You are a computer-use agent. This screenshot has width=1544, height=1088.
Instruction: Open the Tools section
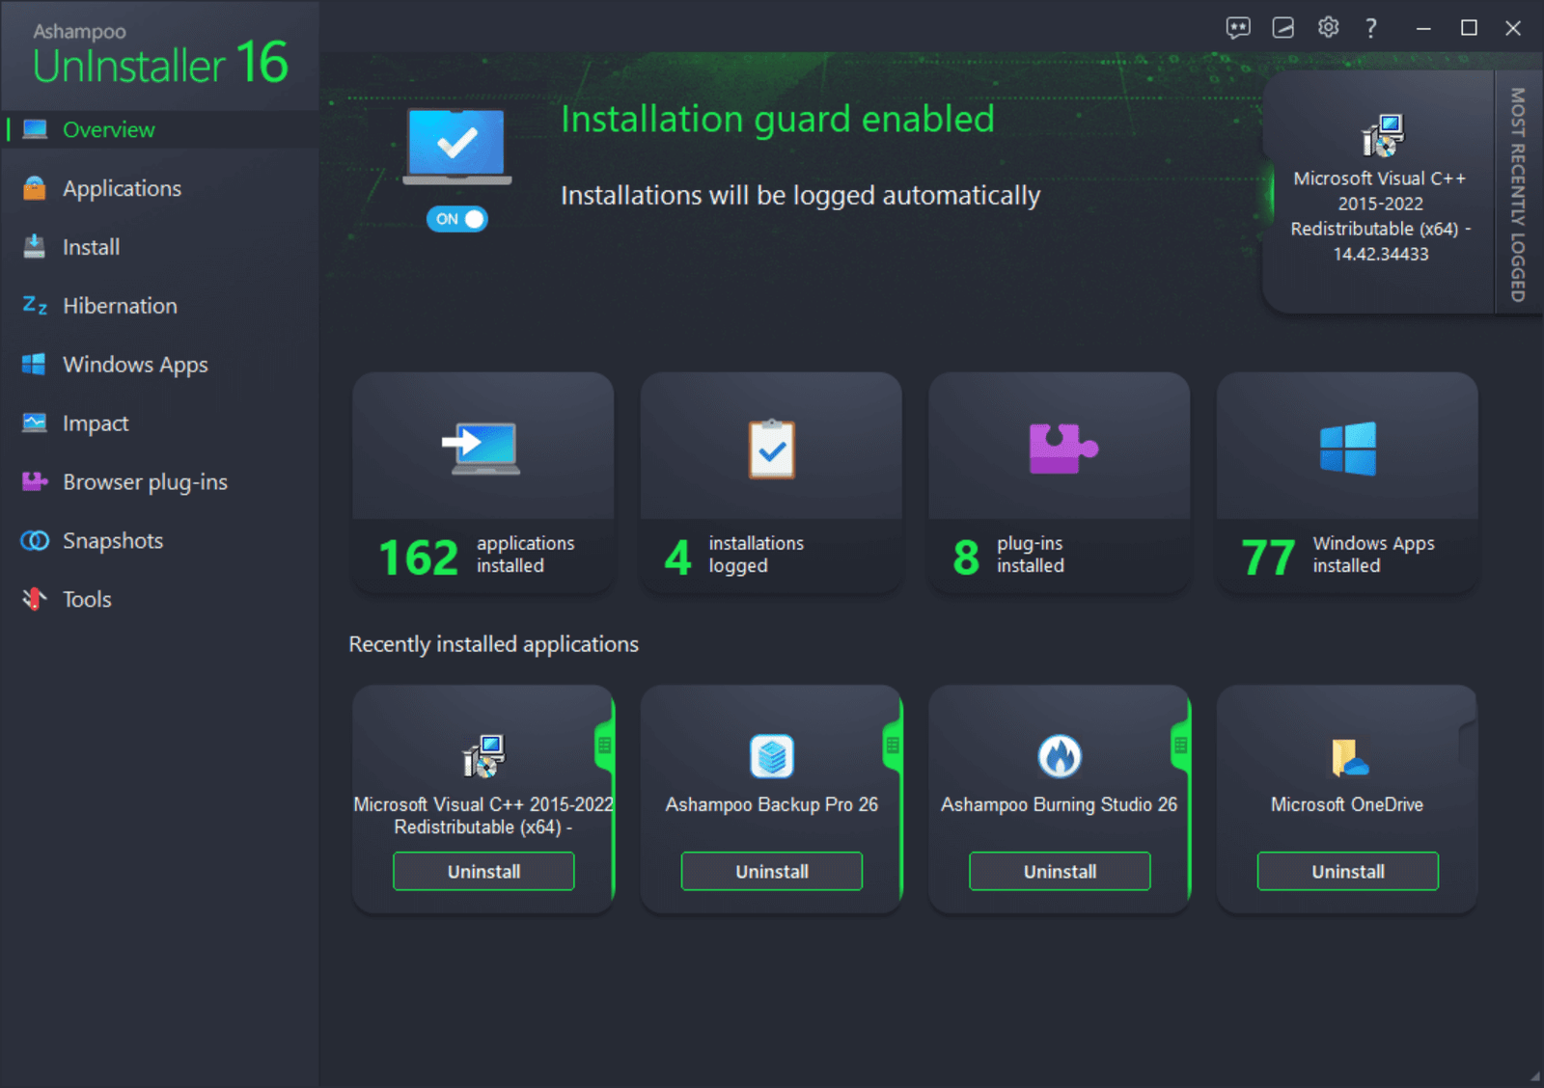point(87,599)
